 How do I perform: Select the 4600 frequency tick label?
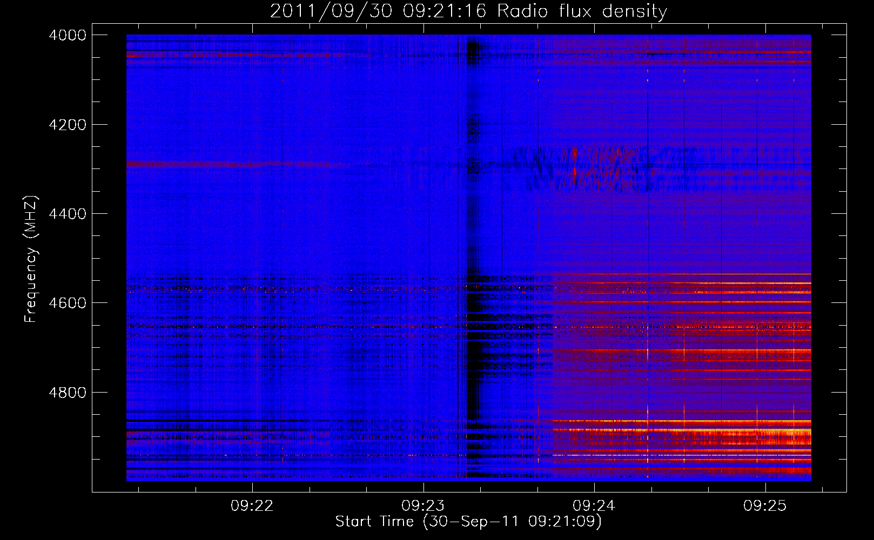[68, 303]
